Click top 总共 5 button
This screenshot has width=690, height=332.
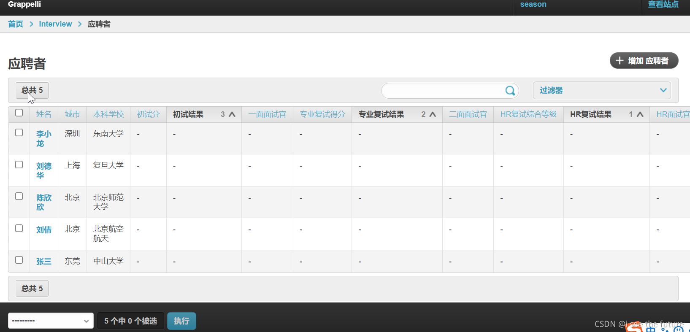pyautogui.click(x=32, y=90)
